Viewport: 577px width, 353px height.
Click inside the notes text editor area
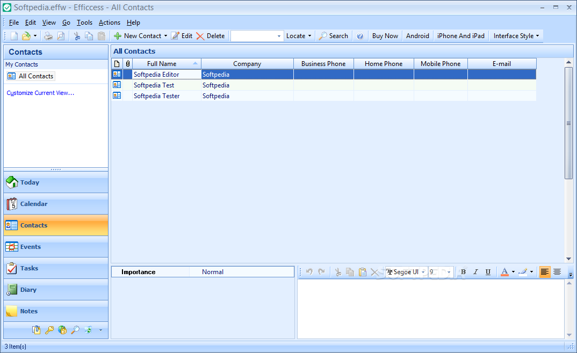pos(430,308)
